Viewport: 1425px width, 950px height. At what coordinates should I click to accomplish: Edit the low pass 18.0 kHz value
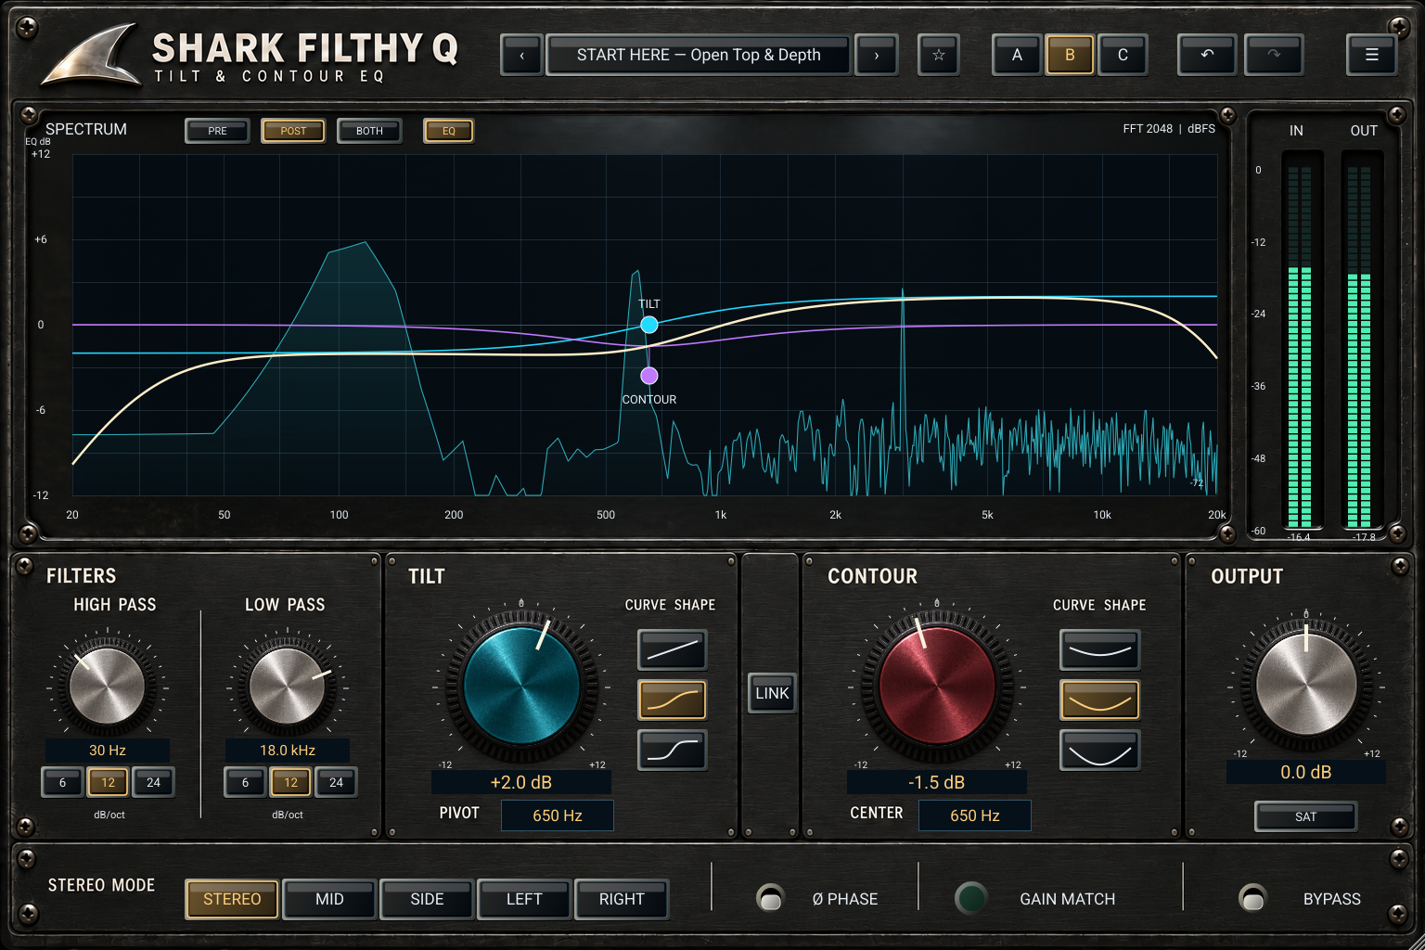(288, 750)
